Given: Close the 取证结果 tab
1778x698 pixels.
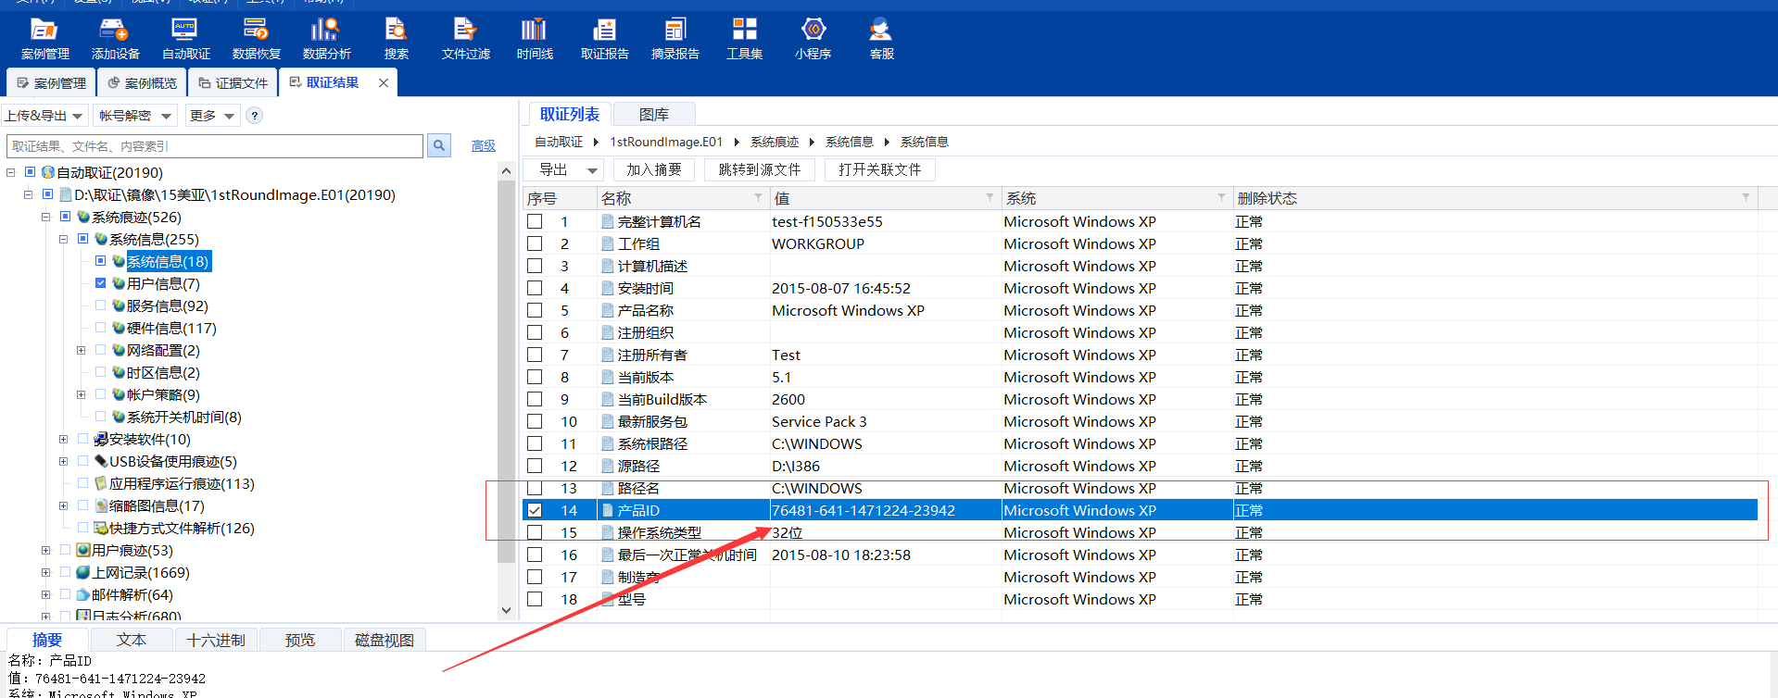Looking at the screenshot, I should [x=384, y=82].
